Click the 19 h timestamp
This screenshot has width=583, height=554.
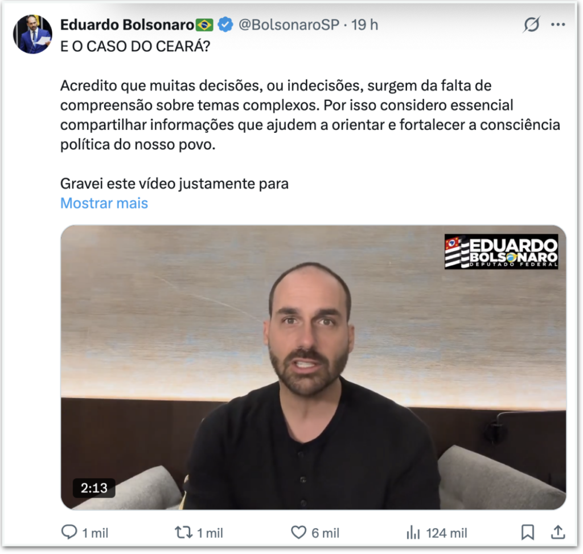pyautogui.click(x=365, y=25)
